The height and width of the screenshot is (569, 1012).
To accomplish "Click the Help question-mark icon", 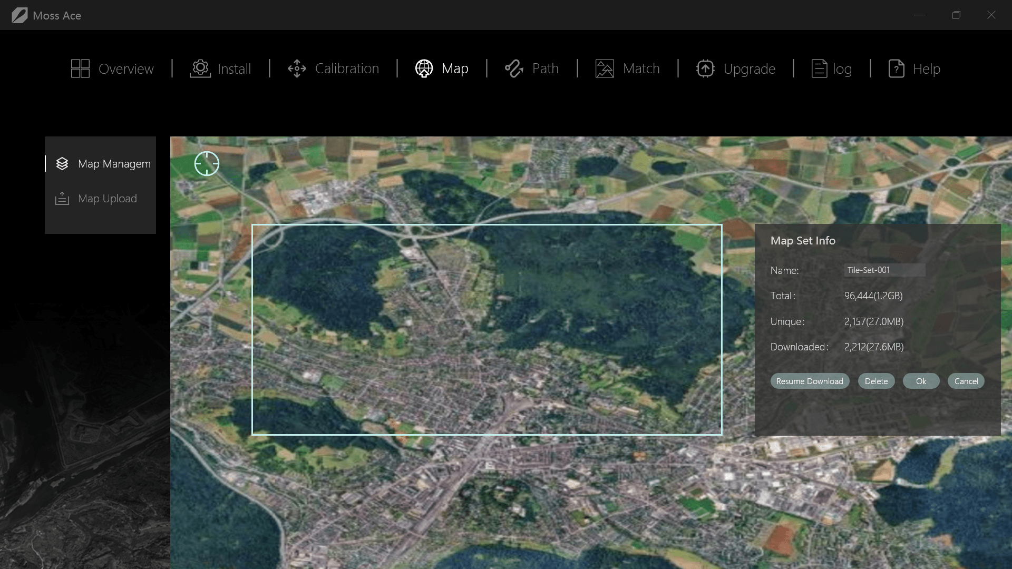I will click(x=896, y=68).
